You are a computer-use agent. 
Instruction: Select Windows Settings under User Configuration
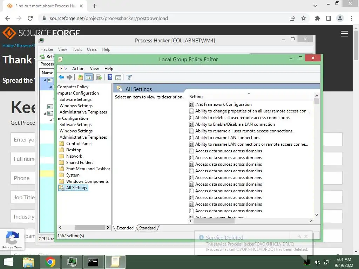[76, 131]
